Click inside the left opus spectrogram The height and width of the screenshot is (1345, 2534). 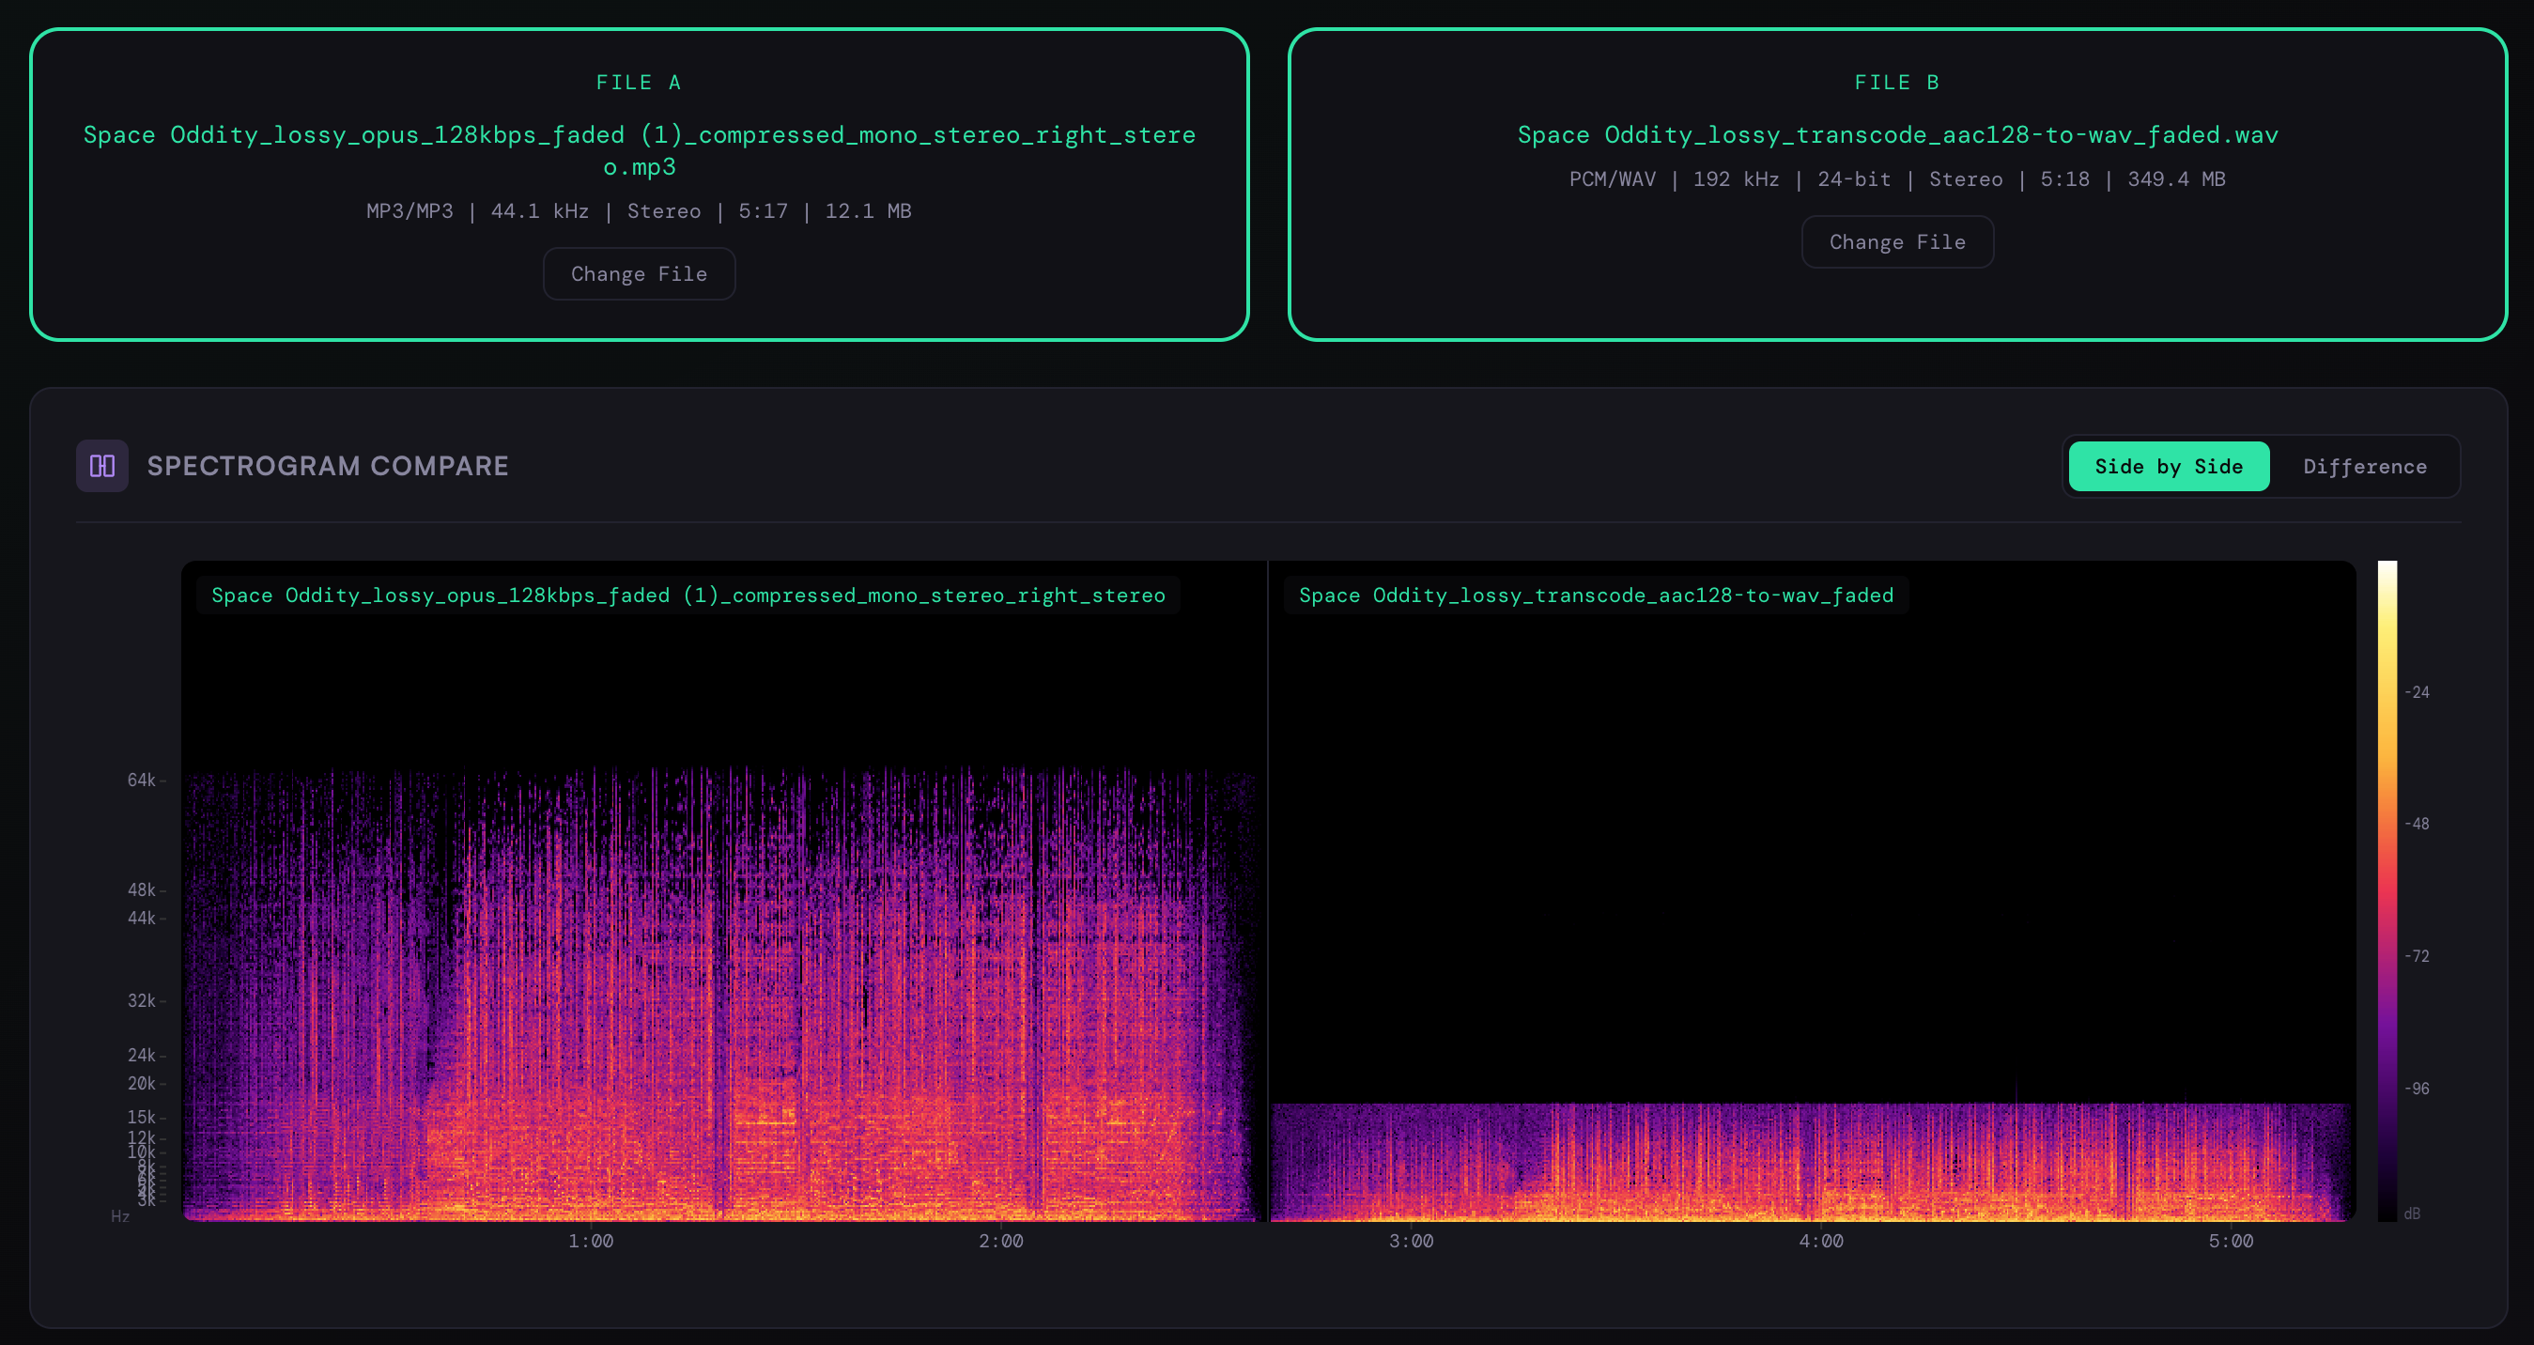[723, 994]
